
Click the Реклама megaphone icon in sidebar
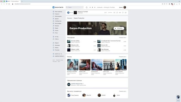point(53,50)
